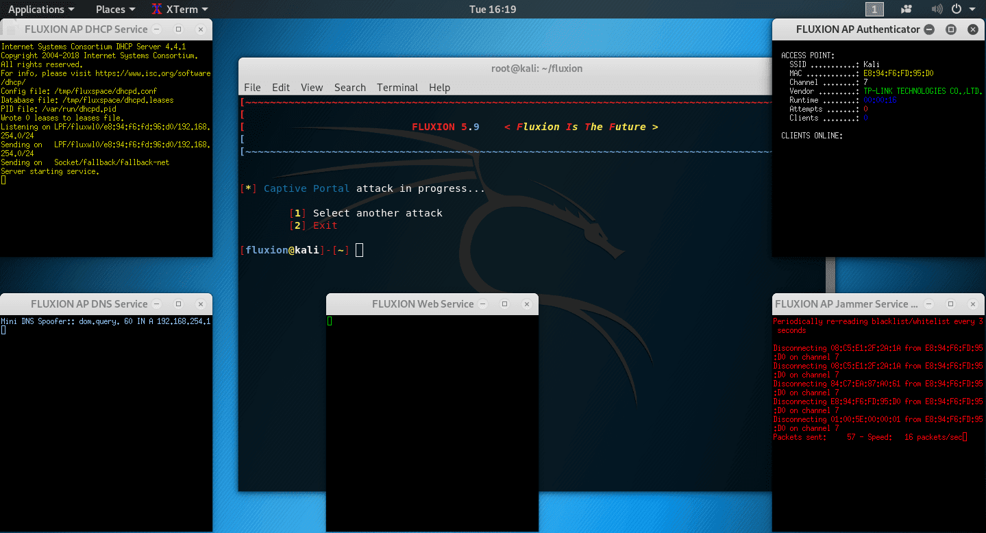Open the Search menu in terminal
This screenshot has height=533, width=986.
350,87
